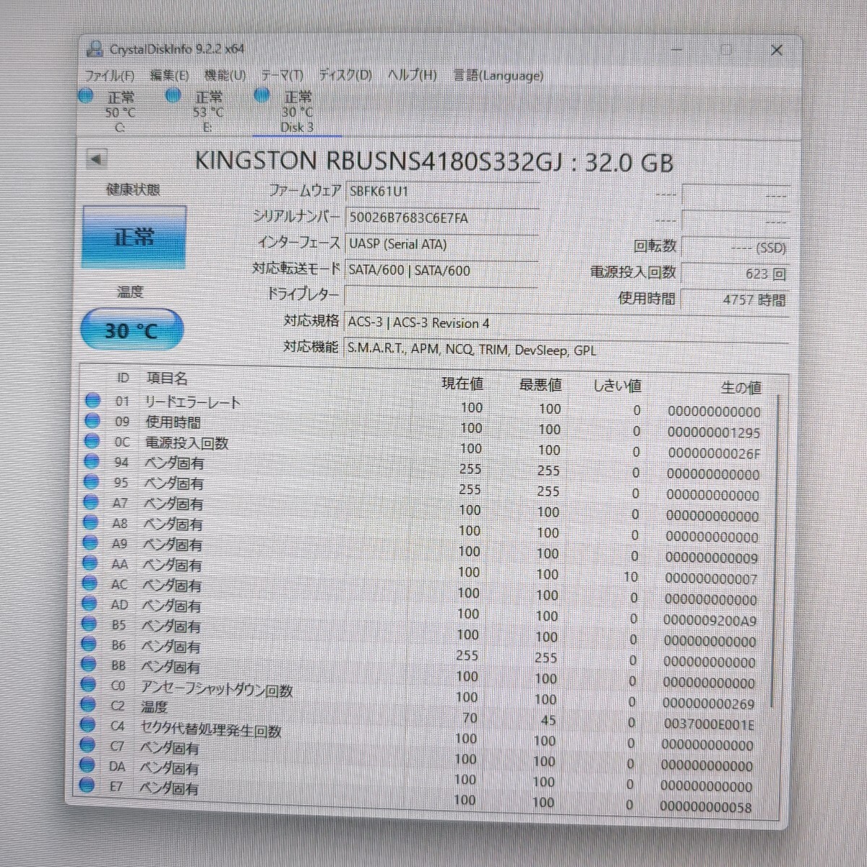Viewport: 867px width, 867px height.
Task: Click raw value 0037000E001E
Action: (x=709, y=724)
